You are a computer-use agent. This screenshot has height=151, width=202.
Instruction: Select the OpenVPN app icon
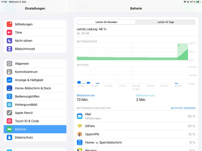pyautogui.click(x=80, y=134)
